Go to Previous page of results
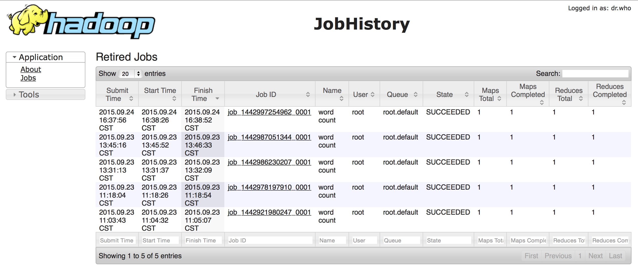 coord(558,256)
